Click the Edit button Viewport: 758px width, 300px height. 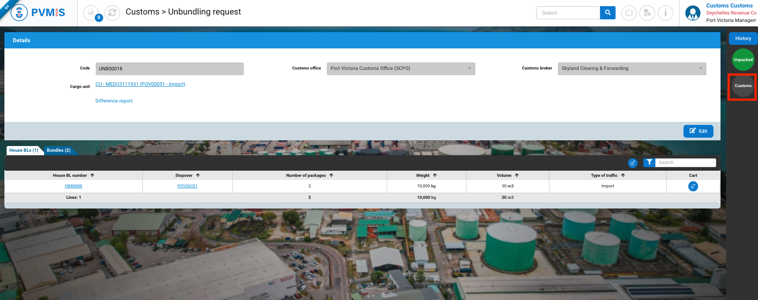coord(698,131)
